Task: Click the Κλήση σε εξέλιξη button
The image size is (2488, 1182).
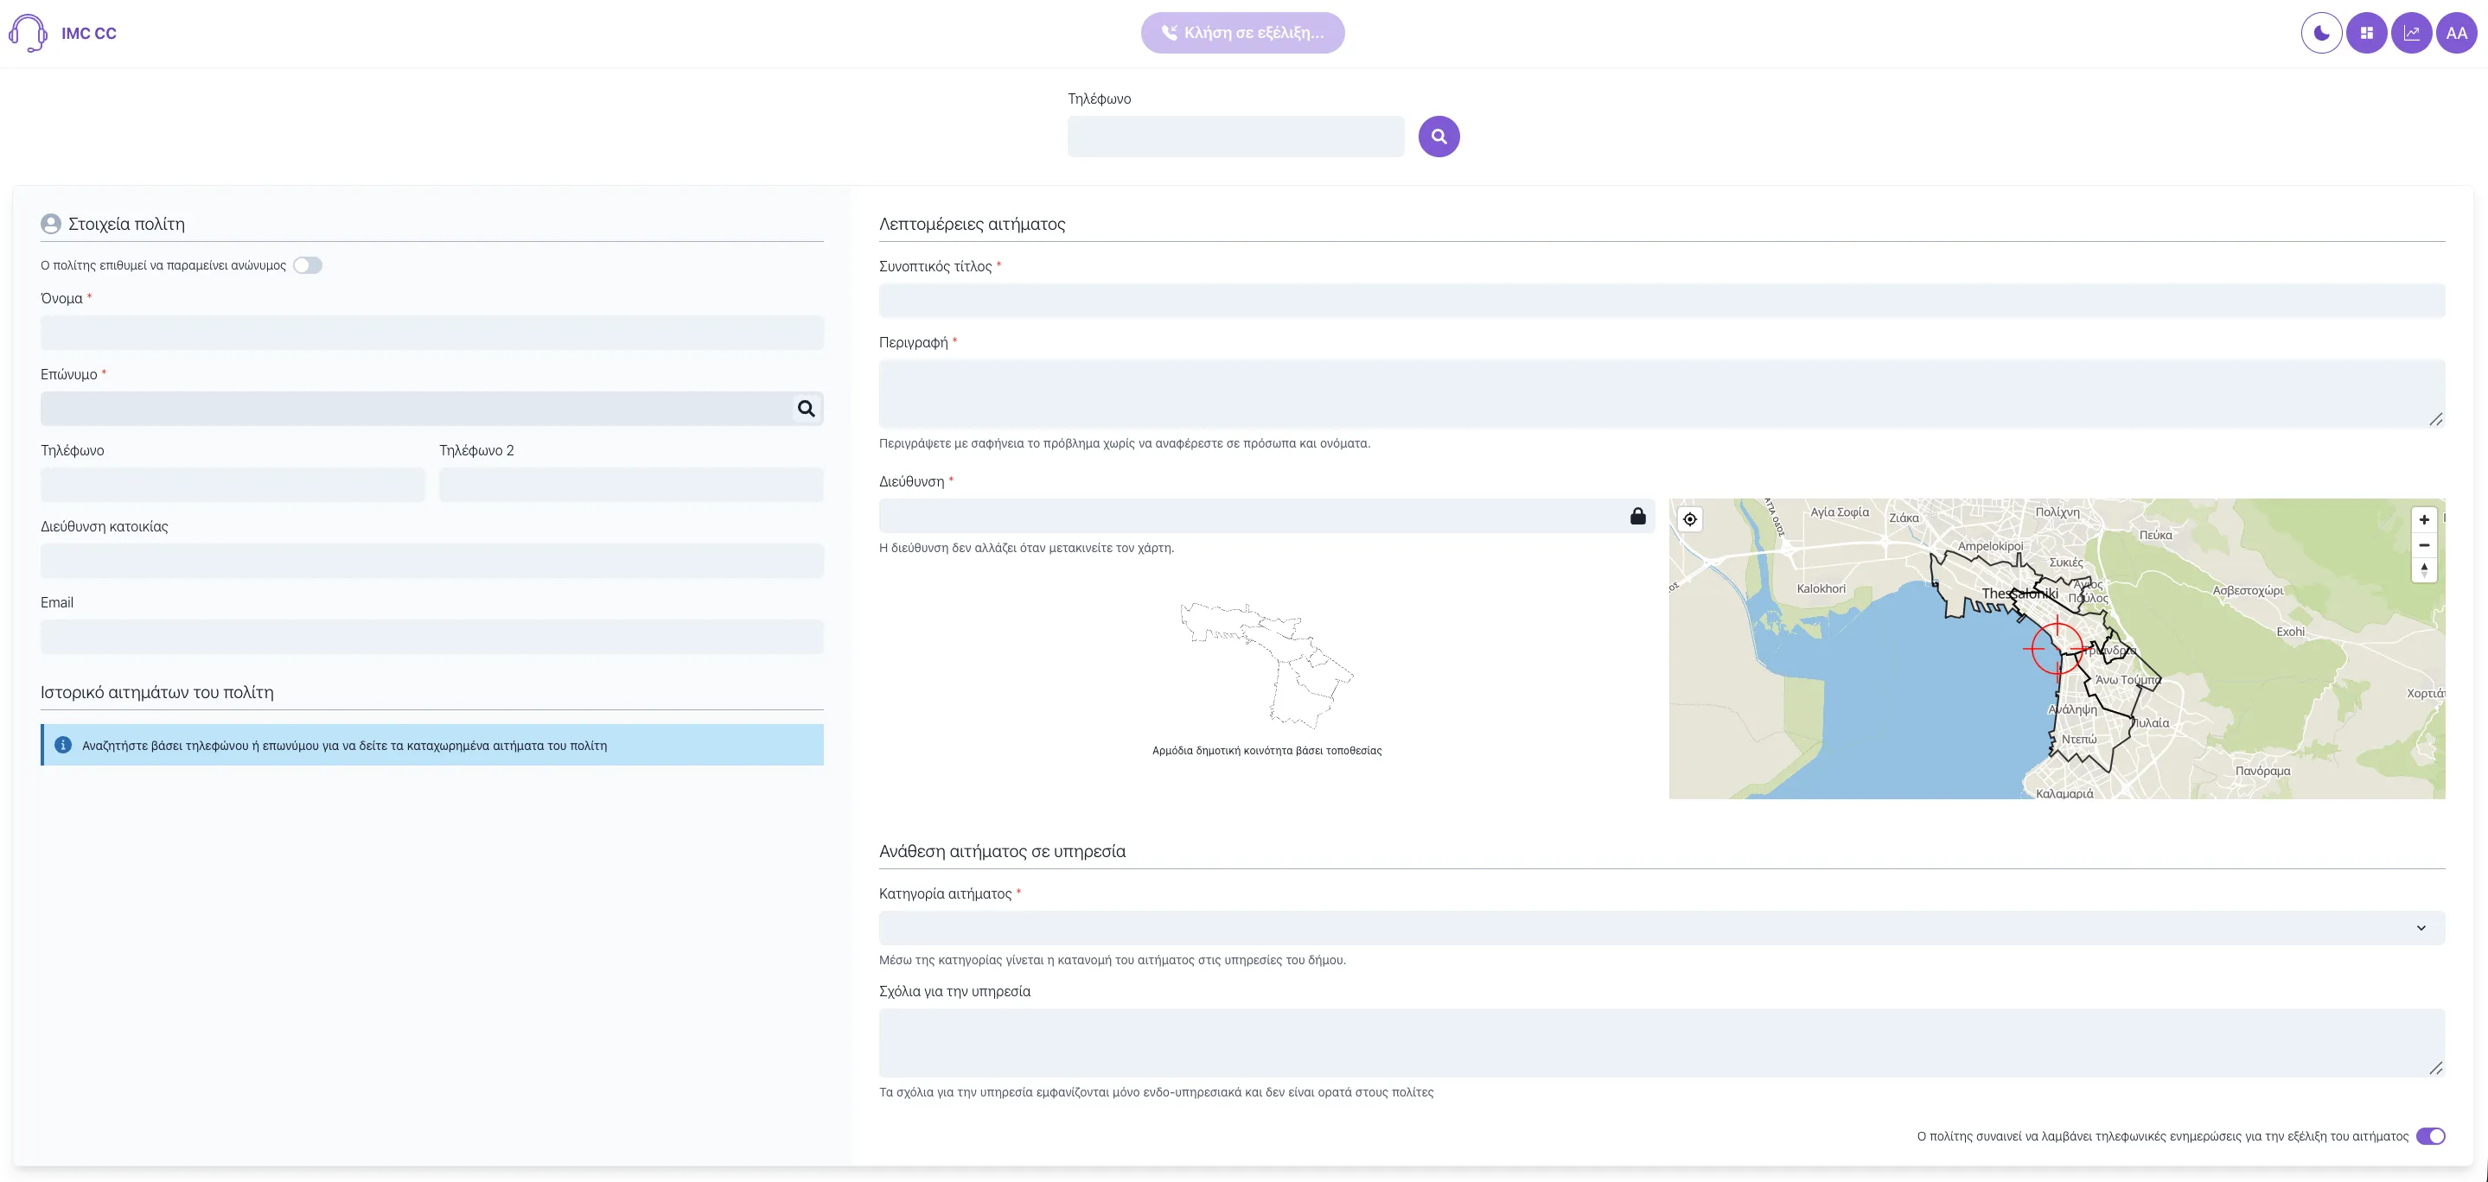Action: coord(1242,32)
